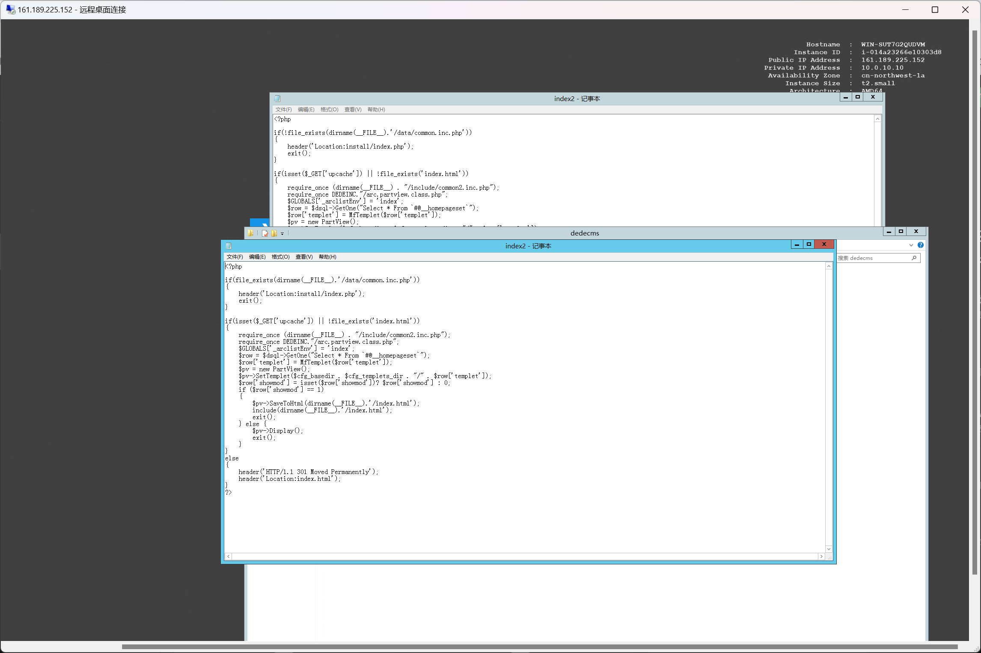The image size is (981, 653).
Task: Open 文件(F) menu in front Notepad
Action: coord(235,257)
